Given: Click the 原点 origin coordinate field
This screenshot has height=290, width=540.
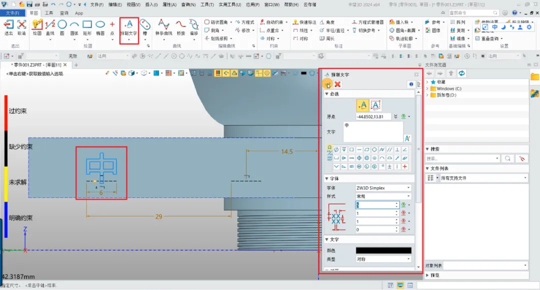Looking at the screenshot, I should (x=372, y=116).
